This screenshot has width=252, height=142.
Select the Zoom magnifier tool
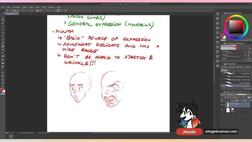pyautogui.click(x=3, y=16)
